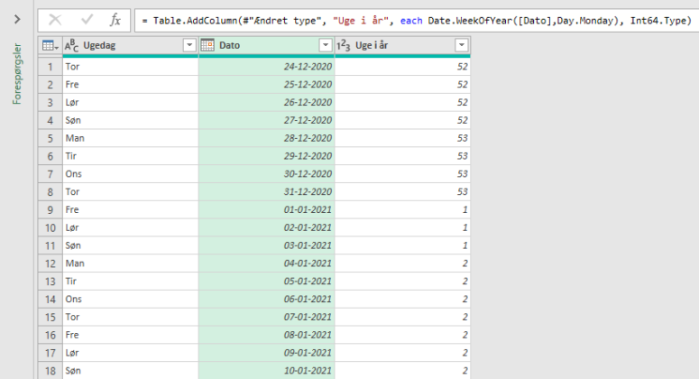Select row number 1
The image size is (699, 379).
50,67
